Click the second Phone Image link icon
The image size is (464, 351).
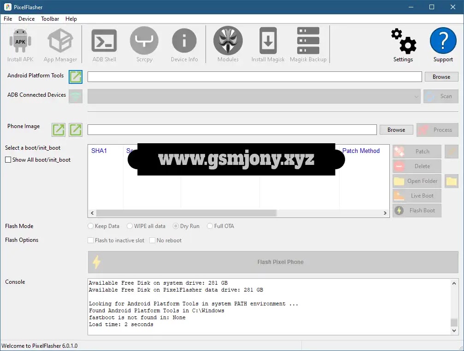76,130
